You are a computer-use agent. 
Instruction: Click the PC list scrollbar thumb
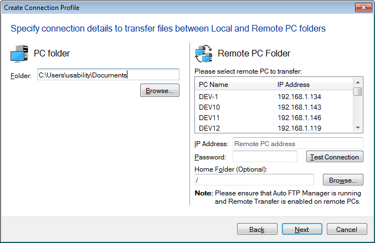(x=358, y=91)
